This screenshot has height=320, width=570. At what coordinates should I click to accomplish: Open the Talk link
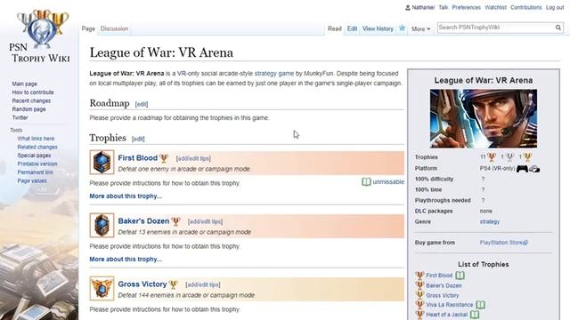click(444, 8)
